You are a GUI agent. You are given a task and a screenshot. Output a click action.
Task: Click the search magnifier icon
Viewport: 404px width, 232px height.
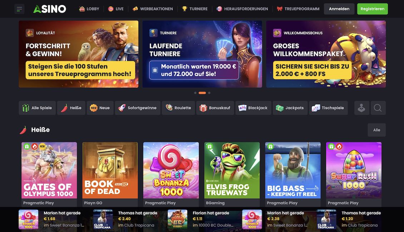click(x=378, y=108)
